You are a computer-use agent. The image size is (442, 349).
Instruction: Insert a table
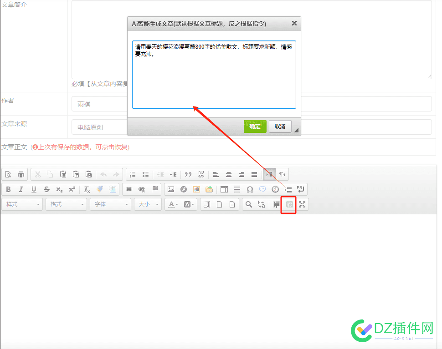coord(224,189)
